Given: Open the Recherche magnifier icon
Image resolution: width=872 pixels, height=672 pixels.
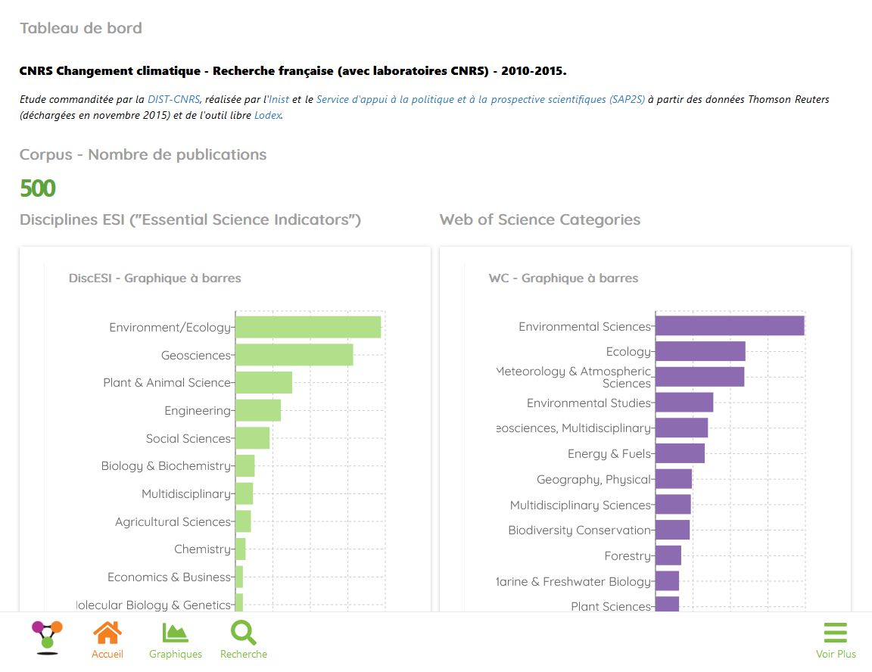Looking at the screenshot, I should [244, 633].
